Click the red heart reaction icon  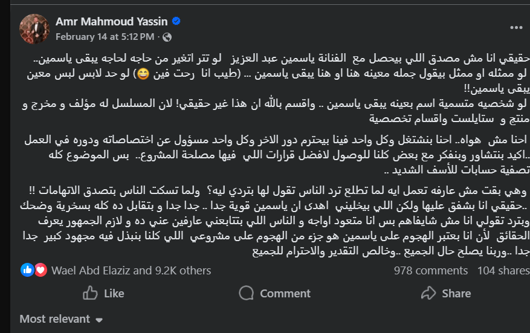[x=40, y=270]
